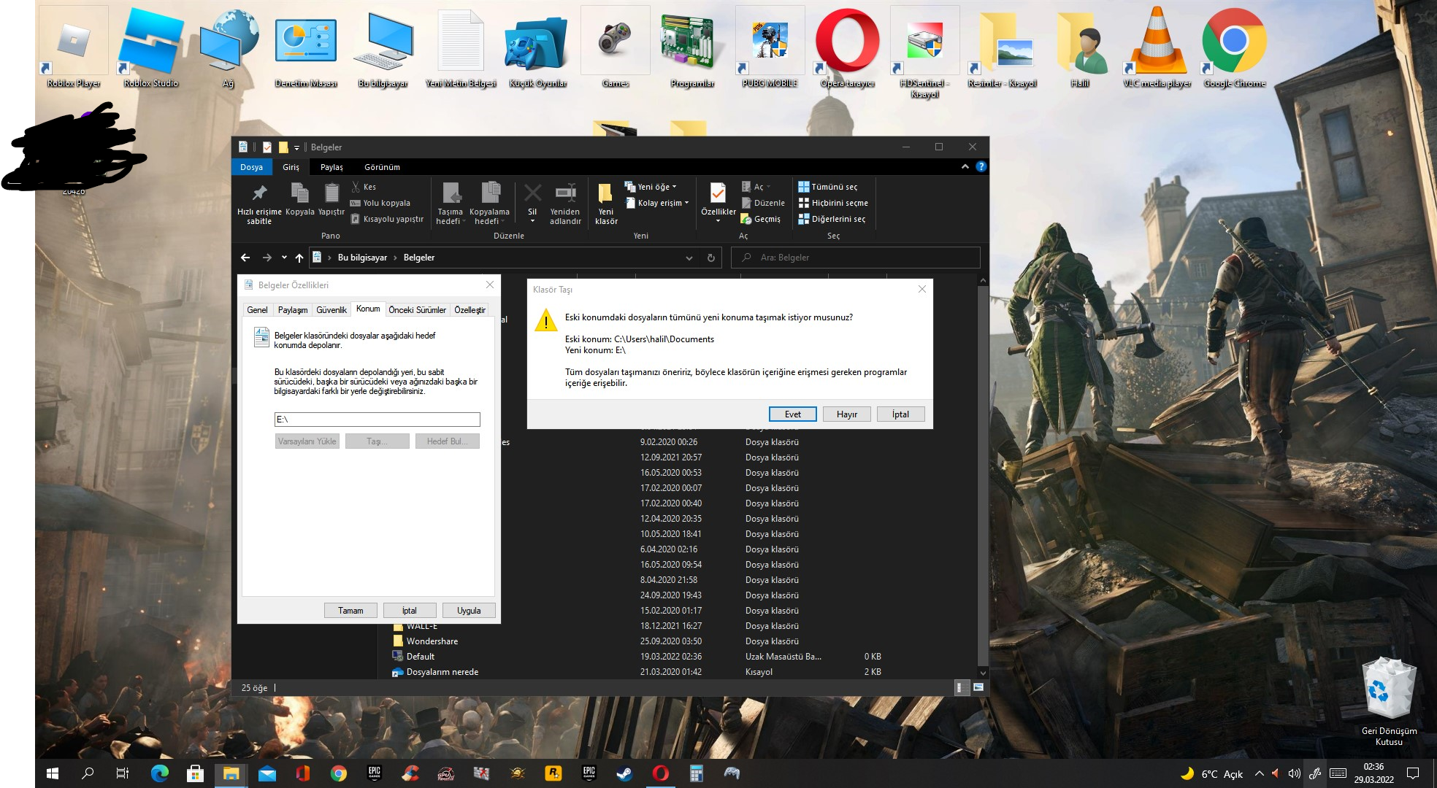The height and width of the screenshot is (788, 1437).
Task: Collapse the ribbon with the chevron
Action: [x=965, y=167]
